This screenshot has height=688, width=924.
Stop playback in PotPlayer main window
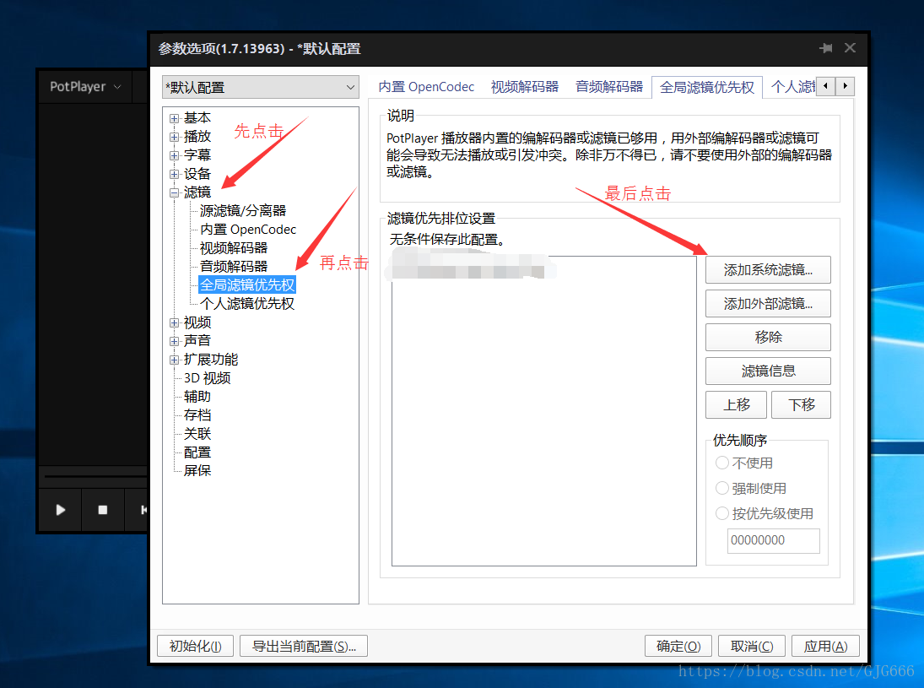click(x=103, y=510)
